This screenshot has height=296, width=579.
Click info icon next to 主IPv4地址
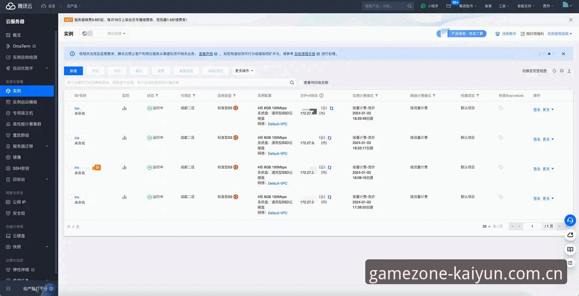(321, 95)
